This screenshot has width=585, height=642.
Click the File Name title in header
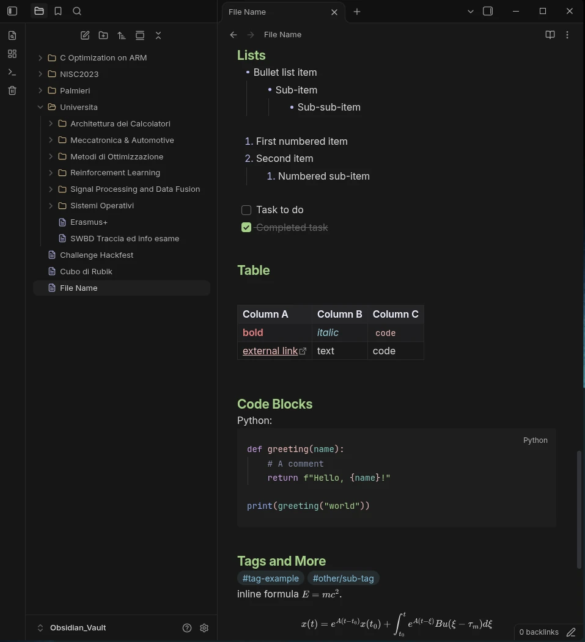(x=282, y=35)
